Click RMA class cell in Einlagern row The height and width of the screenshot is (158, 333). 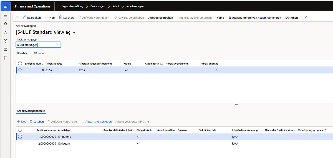(235, 143)
